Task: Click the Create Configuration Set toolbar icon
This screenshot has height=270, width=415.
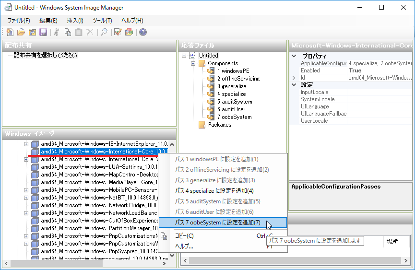Action: pos(129,32)
